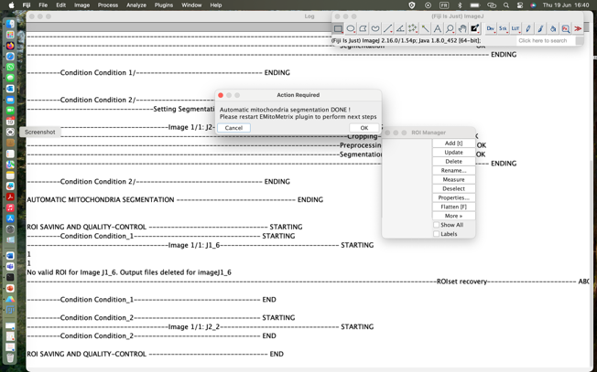The height and width of the screenshot is (372, 597).
Task: Open Music app from the Dock
Action: 10,207
